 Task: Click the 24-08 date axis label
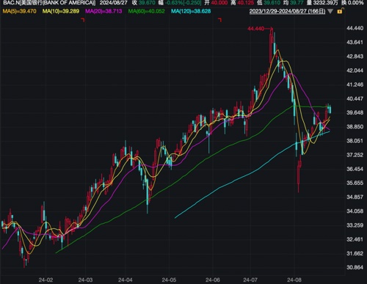pos(294,280)
